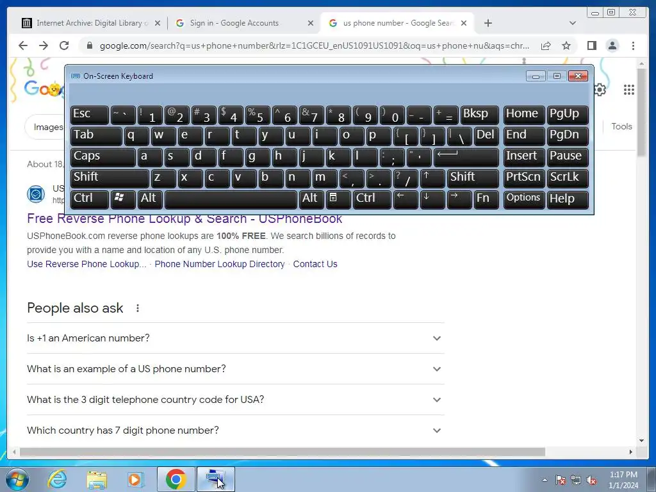Click the Bksp key

tap(479, 115)
